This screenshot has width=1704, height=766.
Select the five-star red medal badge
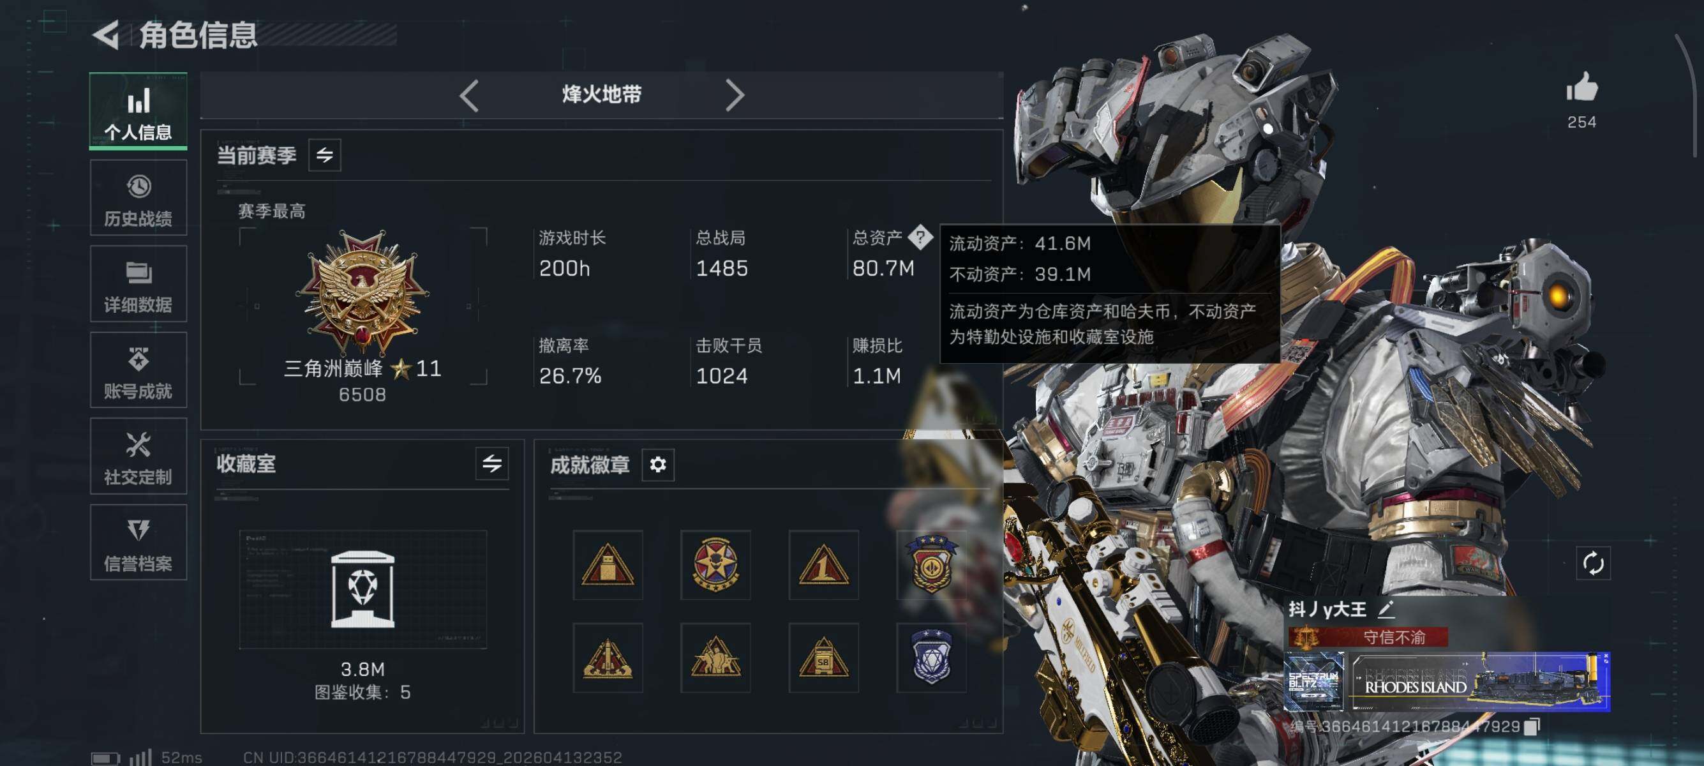pos(715,564)
